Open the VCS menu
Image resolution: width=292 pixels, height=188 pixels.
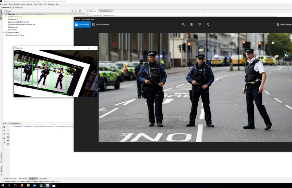[x=45, y=4]
